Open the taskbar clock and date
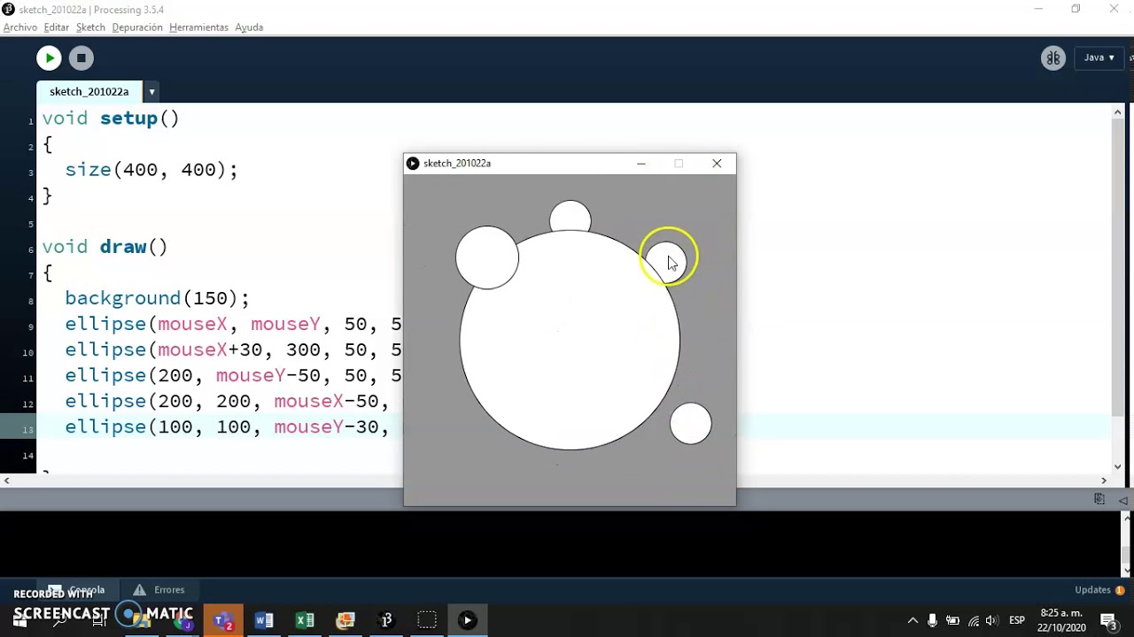 point(1062,620)
